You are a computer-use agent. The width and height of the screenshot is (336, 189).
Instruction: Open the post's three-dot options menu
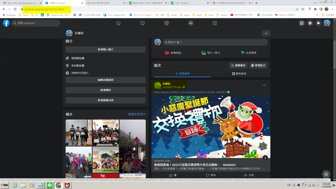click(x=265, y=85)
